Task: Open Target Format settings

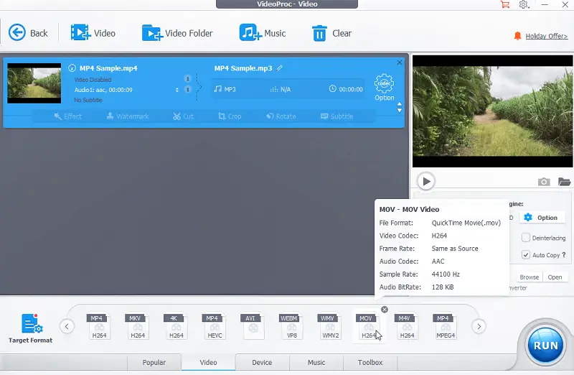Action: pos(31,328)
